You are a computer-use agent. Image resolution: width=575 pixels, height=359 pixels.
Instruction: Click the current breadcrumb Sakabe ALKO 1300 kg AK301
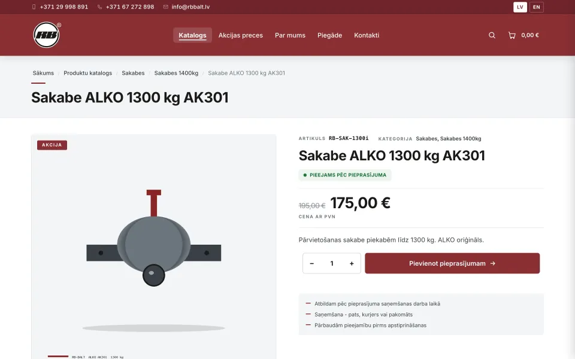pos(246,73)
